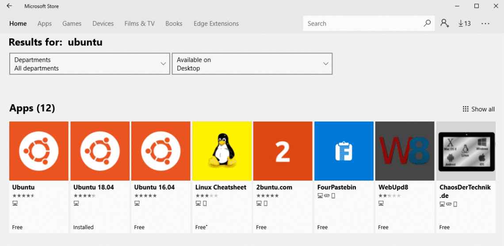
Task: Open the Ubuntu app tile icon
Action: click(39, 151)
